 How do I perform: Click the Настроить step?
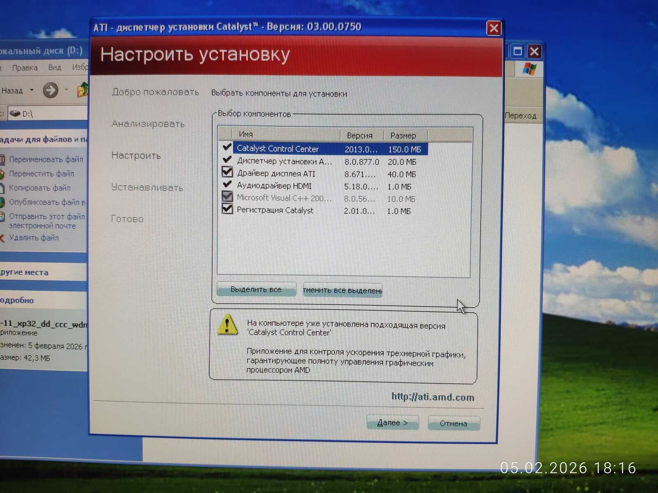[x=136, y=155]
